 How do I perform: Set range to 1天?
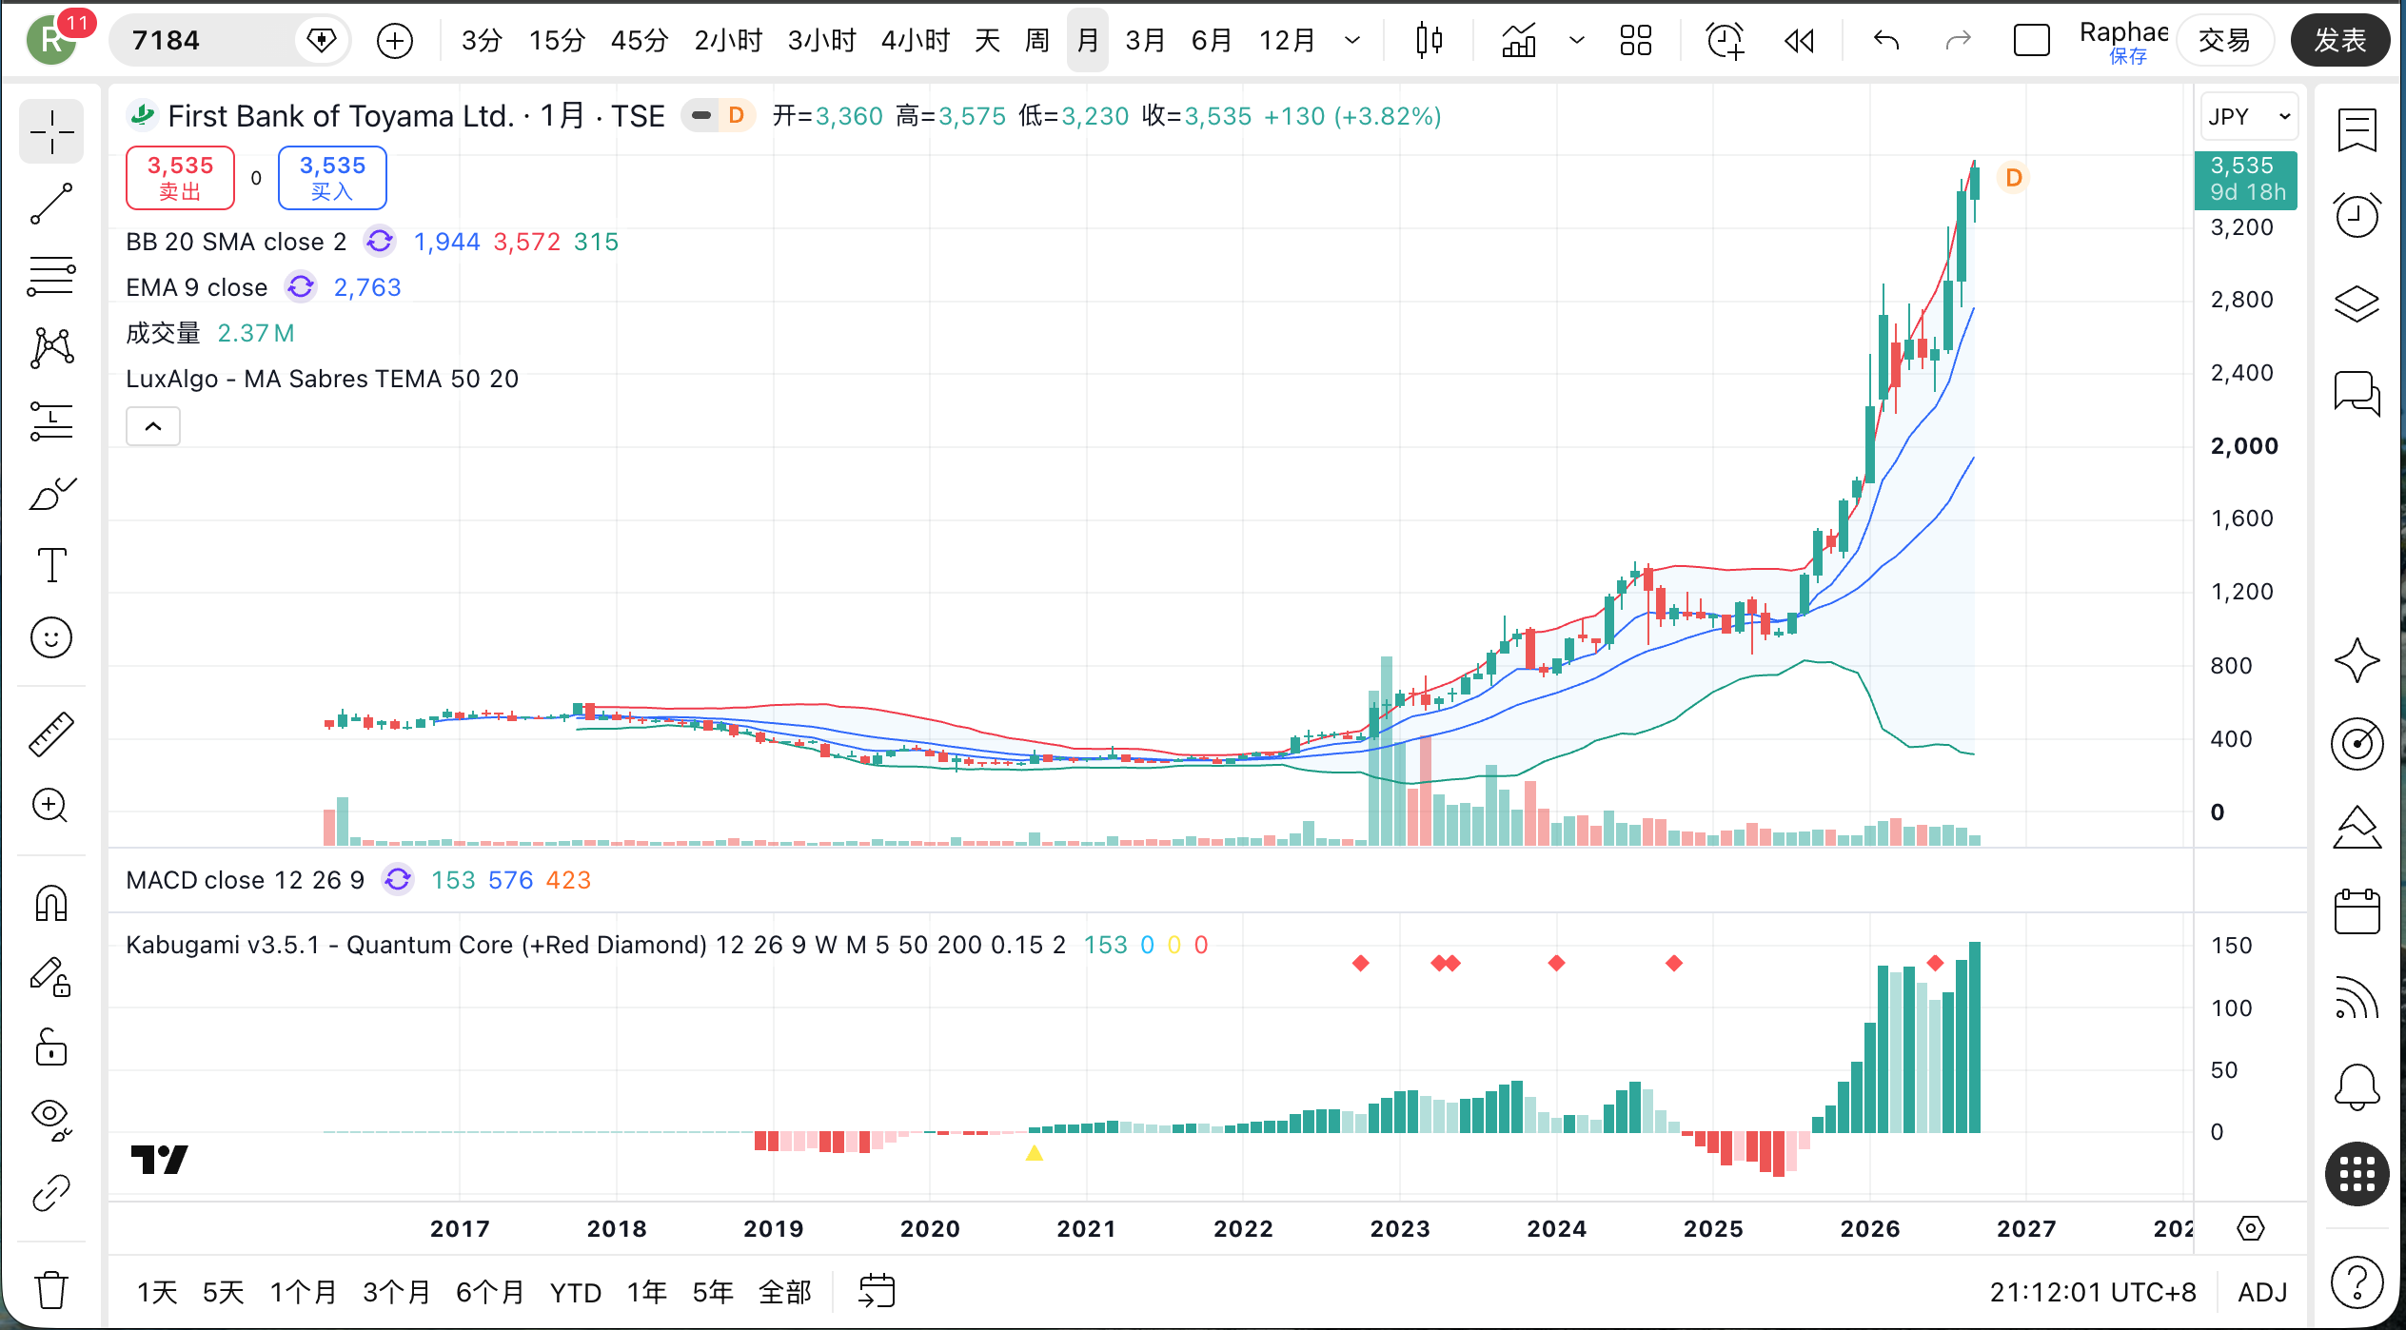pos(157,1292)
